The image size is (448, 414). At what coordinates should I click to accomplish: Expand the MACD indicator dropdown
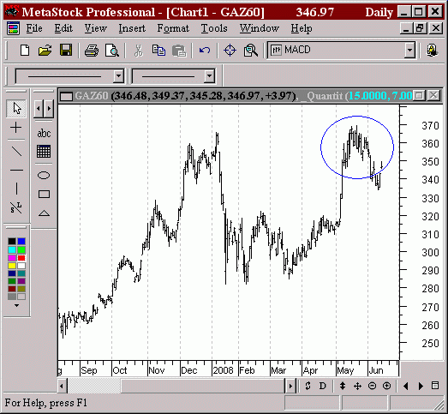[x=410, y=50]
